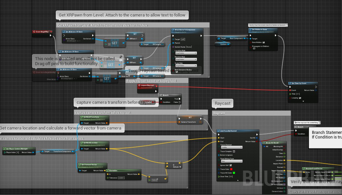This screenshot has width=342, height=195.
Task: Select 'Get XRPawn from Level' comment box header
Action: (x=133, y=25)
